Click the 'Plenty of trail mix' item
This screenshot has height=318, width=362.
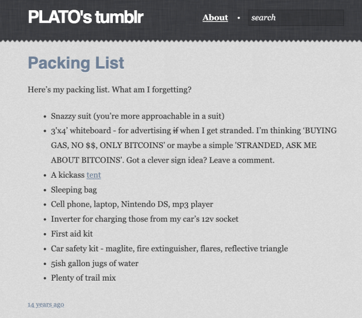click(83, 278)
